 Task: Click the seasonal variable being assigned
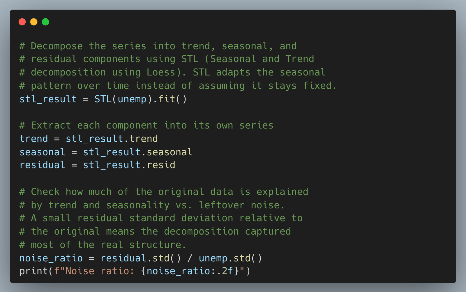click(x=42, y=152)
